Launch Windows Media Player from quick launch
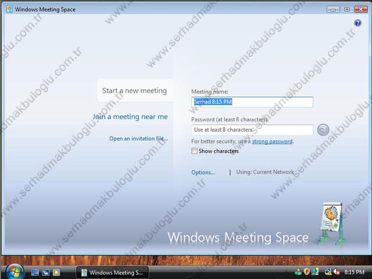Screen dimensions: 372x279 coord(56,273)
